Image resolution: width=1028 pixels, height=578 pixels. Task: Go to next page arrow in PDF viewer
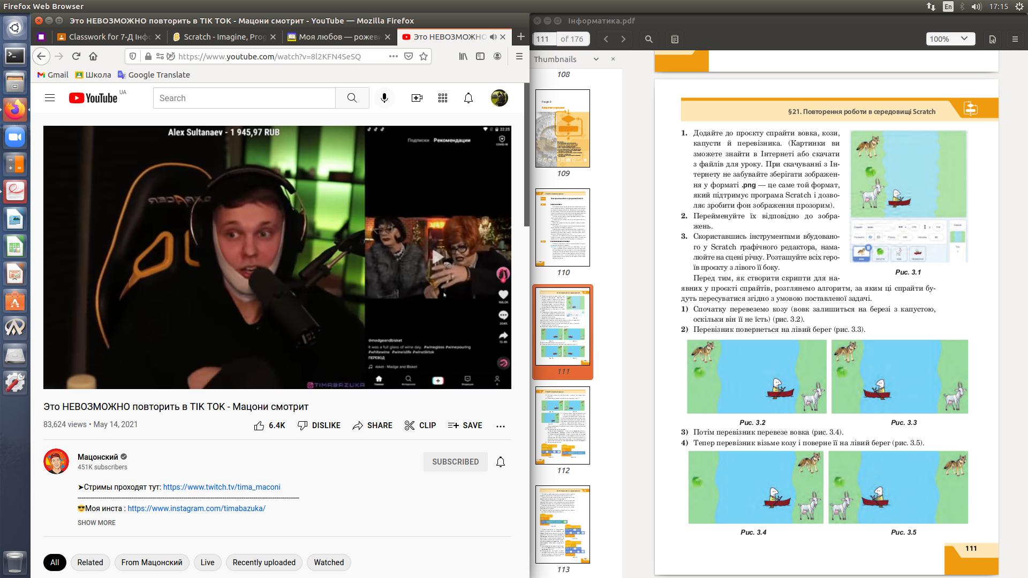pyautogui.click(x=623, y=39)
